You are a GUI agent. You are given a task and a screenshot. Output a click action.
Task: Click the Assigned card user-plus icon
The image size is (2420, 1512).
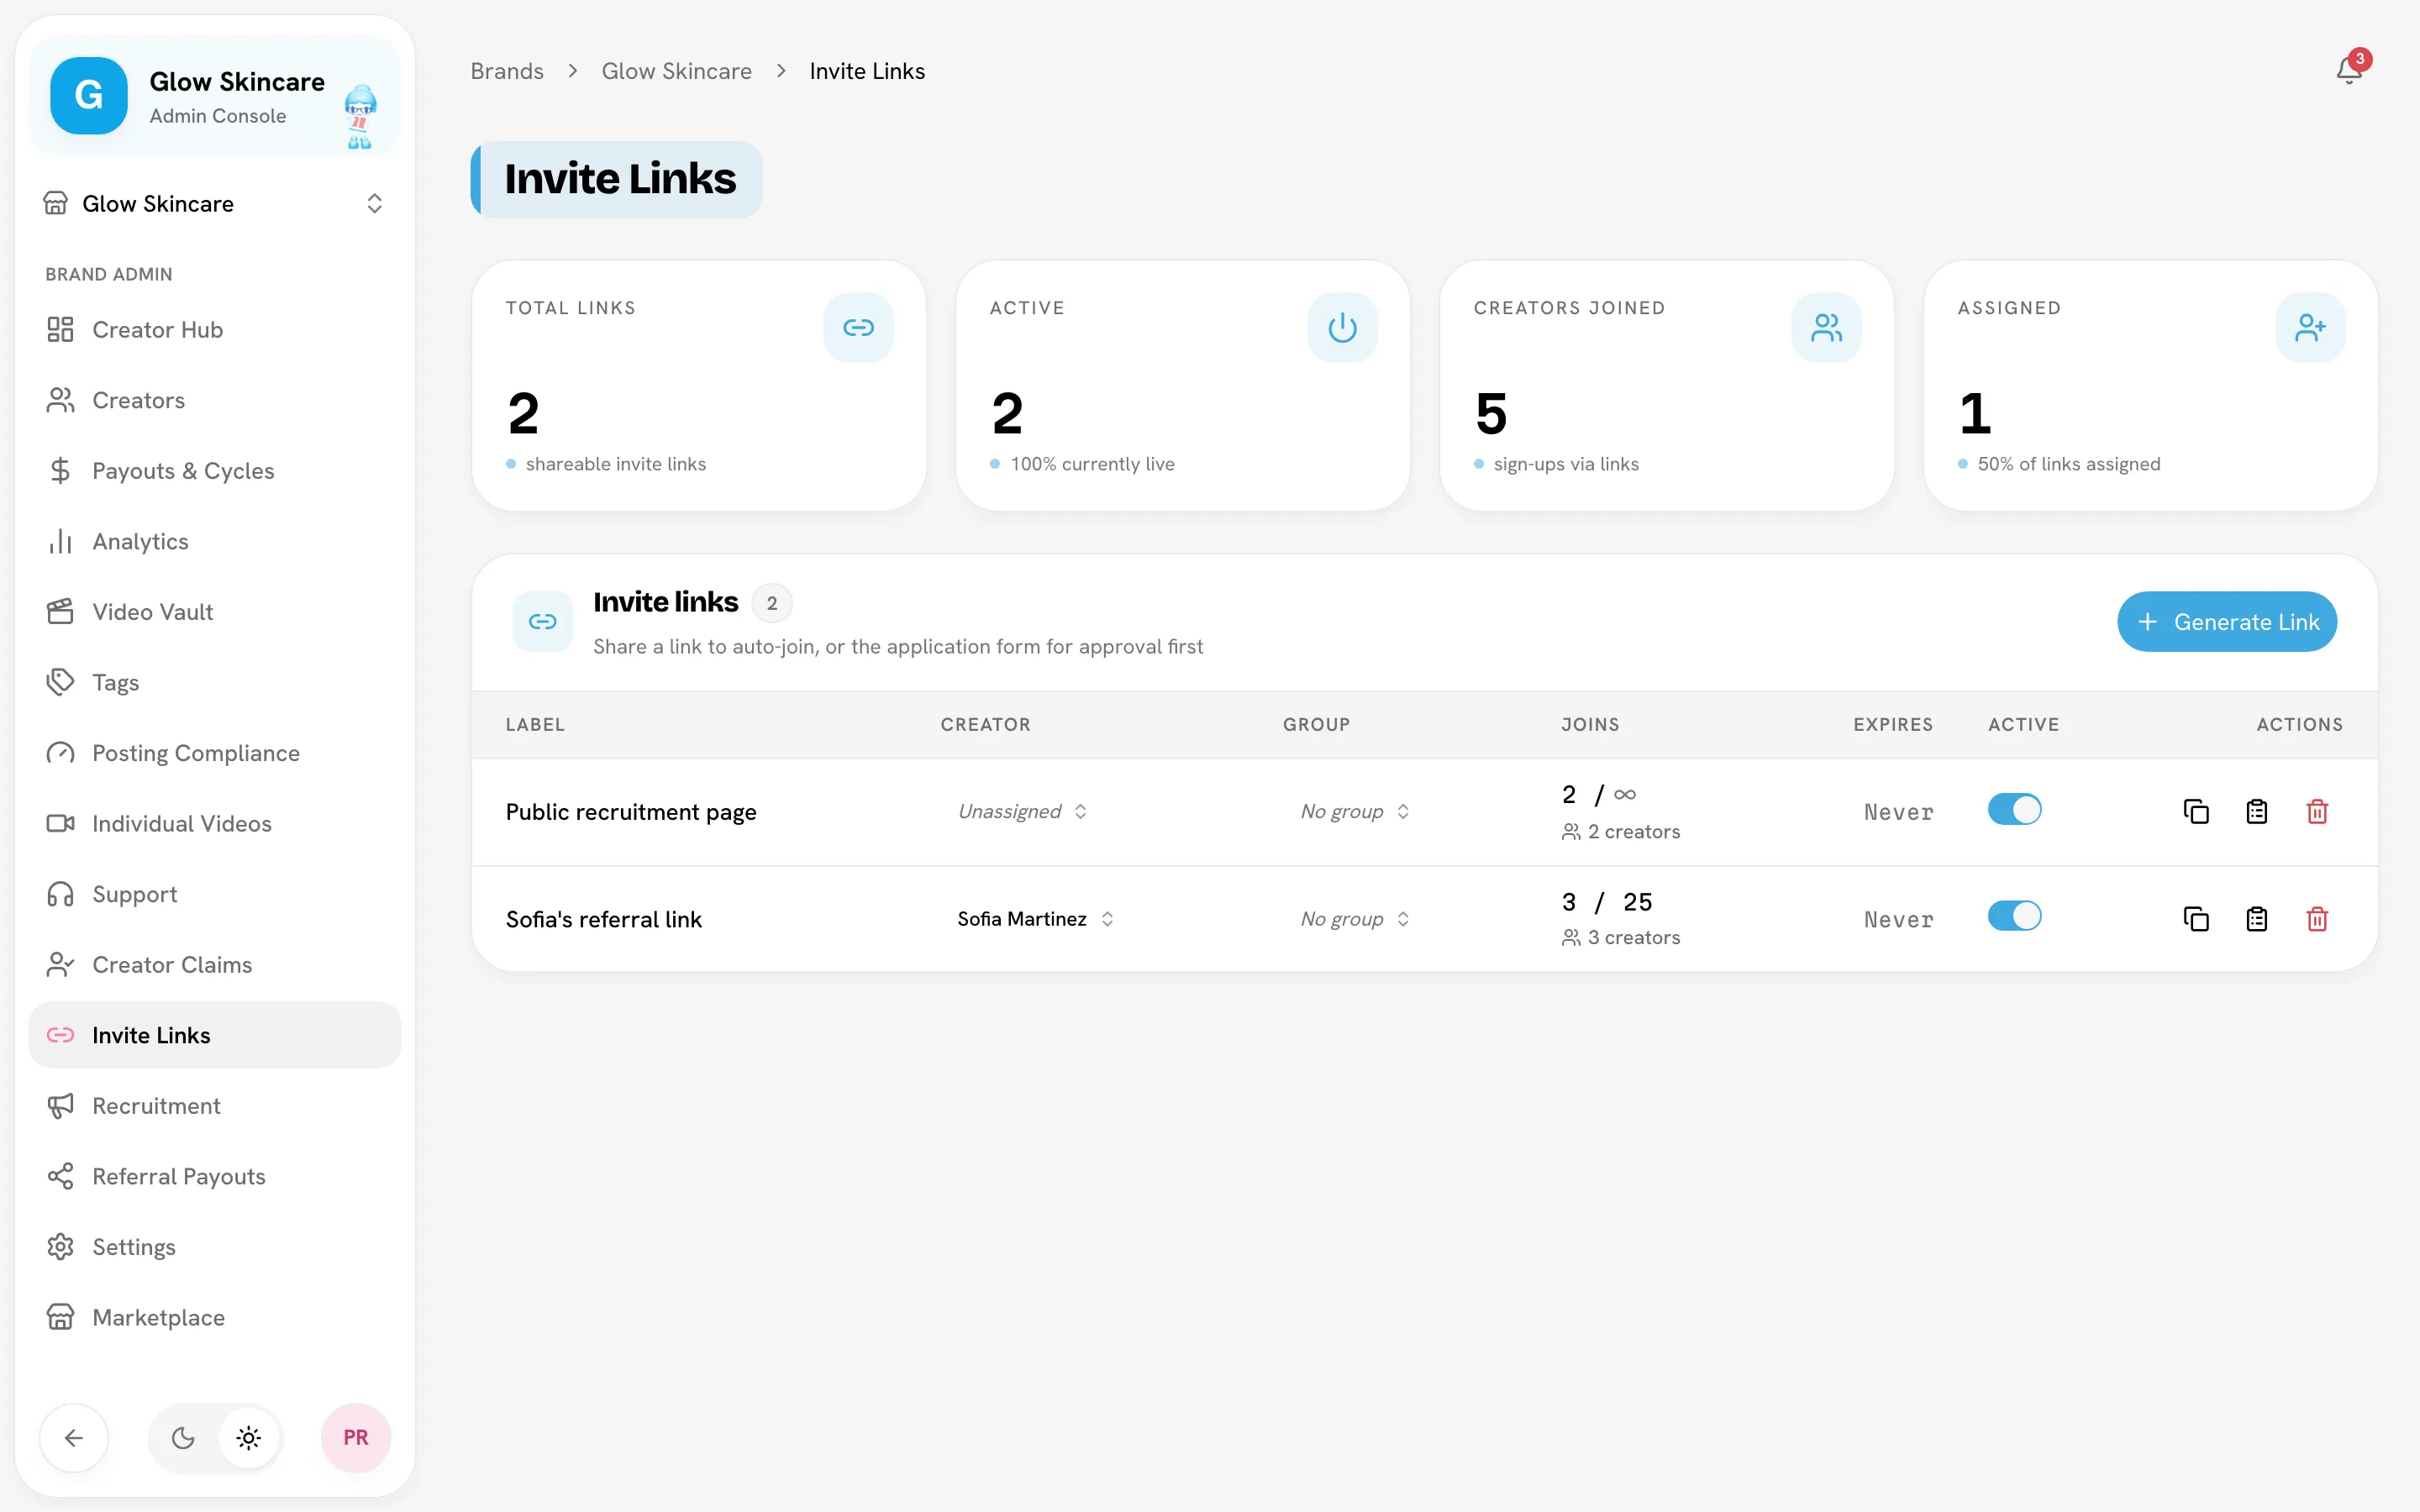[2310, 328]
